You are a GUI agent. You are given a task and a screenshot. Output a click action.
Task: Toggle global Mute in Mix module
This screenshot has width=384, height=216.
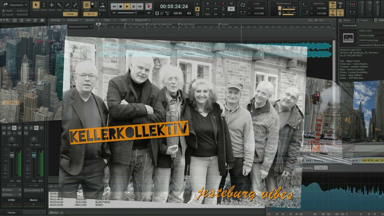208,4
